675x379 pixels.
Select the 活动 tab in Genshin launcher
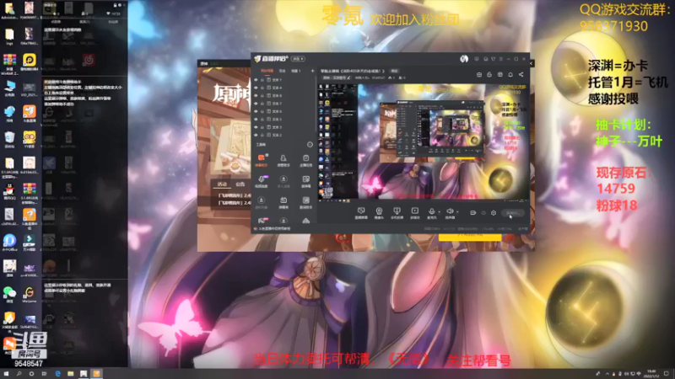pyautogui.click(x=222, y=184)
